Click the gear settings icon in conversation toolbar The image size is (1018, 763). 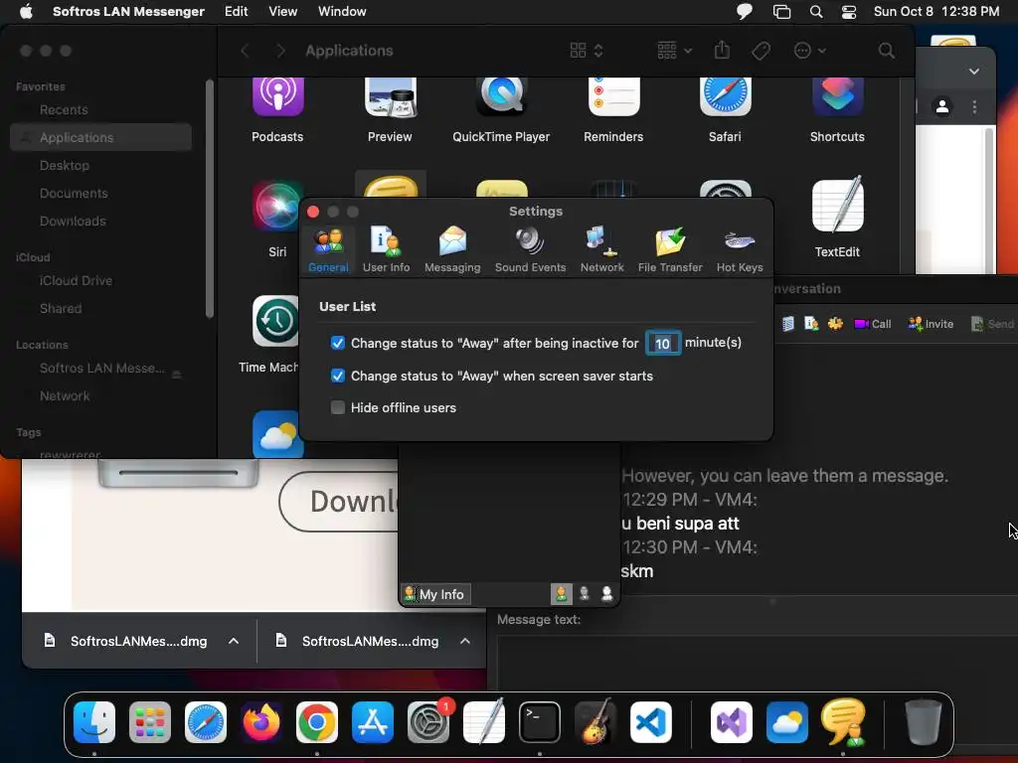tap(835, 324)
